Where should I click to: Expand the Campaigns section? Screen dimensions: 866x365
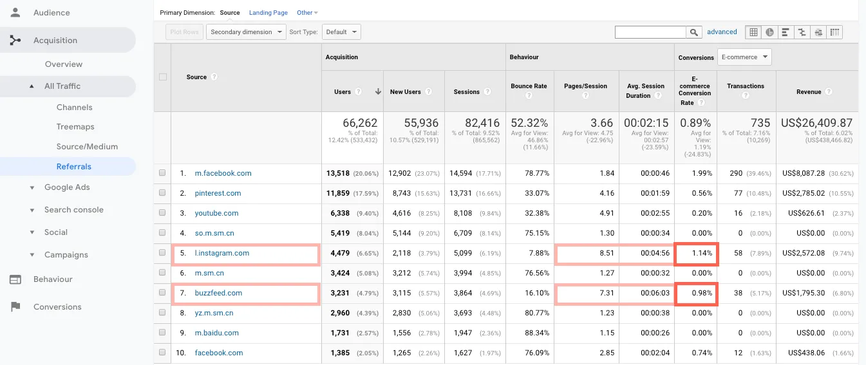pos(32,255)
